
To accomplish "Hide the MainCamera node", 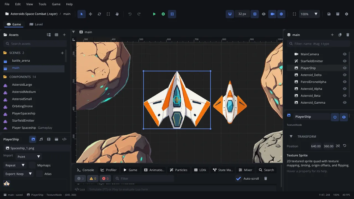I will (x=345, y=54).
